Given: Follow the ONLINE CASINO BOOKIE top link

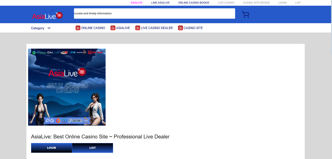Looking at the screenshot, I should 194,3.
